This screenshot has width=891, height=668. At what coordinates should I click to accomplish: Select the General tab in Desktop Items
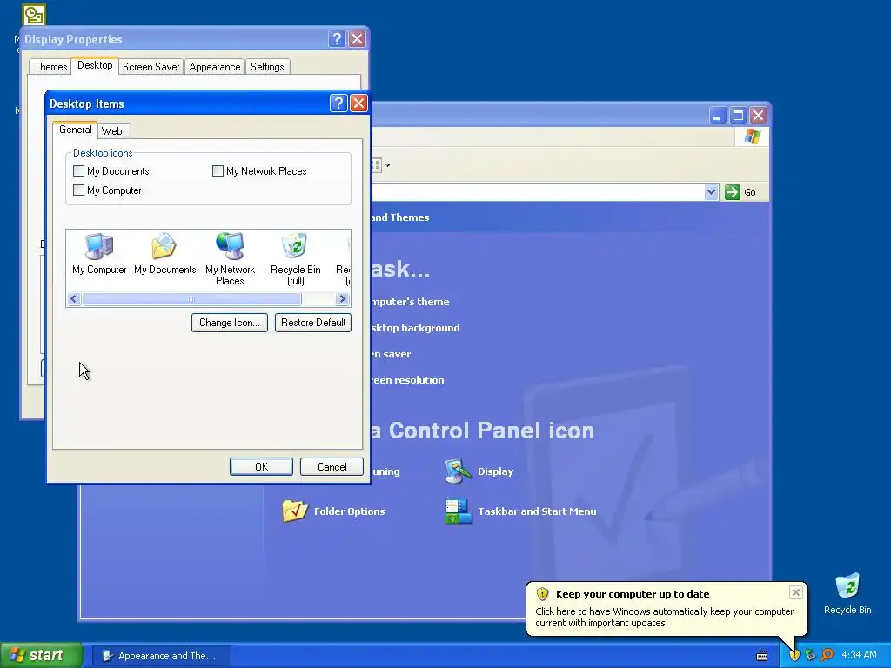[x=75, y=130]
